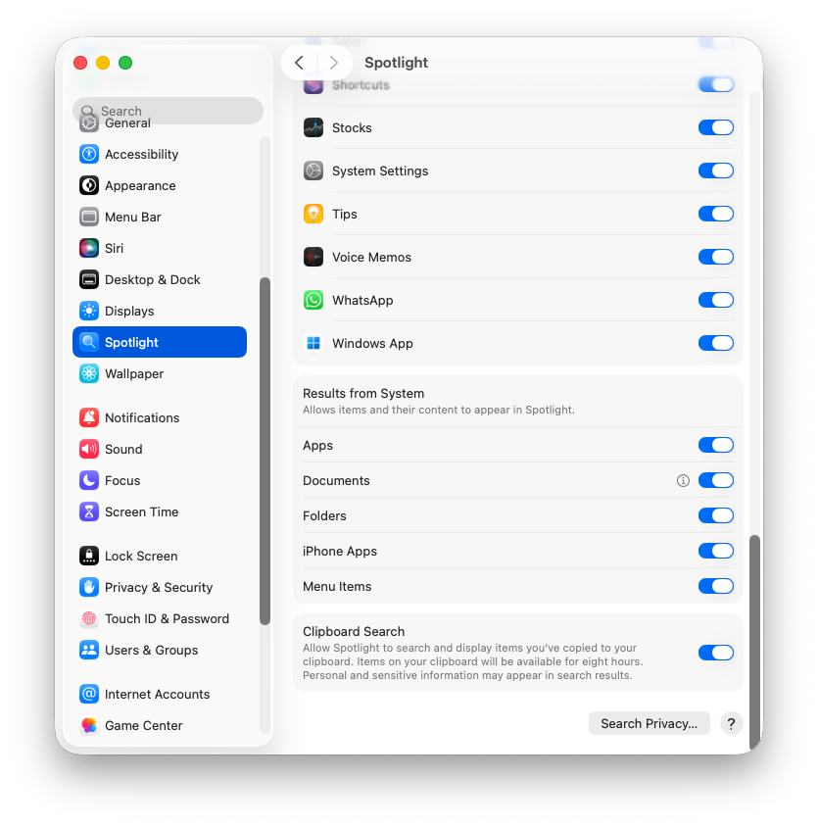Disable iPhone Apps results toggle
Screen dimensions: 818x827
pos(716,551)
